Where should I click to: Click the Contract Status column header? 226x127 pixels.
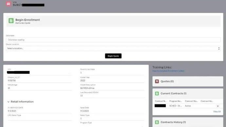pyautogui.click(x=191, y=101)
